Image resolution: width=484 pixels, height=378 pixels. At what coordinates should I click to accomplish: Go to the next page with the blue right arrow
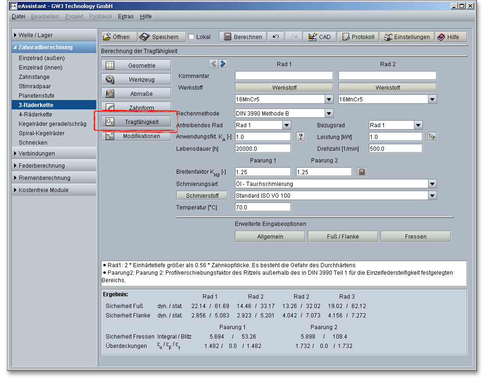(223, 64)
